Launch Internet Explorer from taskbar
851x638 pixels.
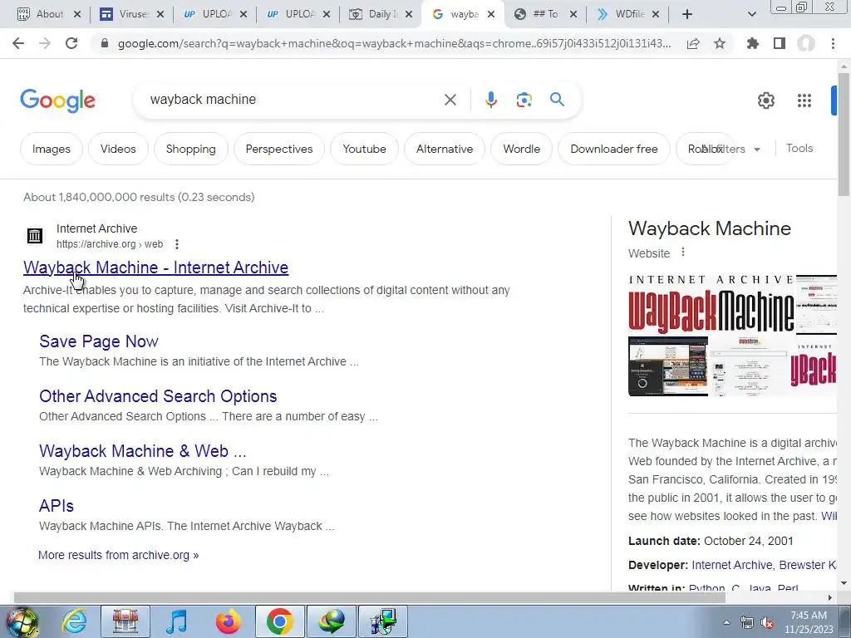[x=74, y=621]
